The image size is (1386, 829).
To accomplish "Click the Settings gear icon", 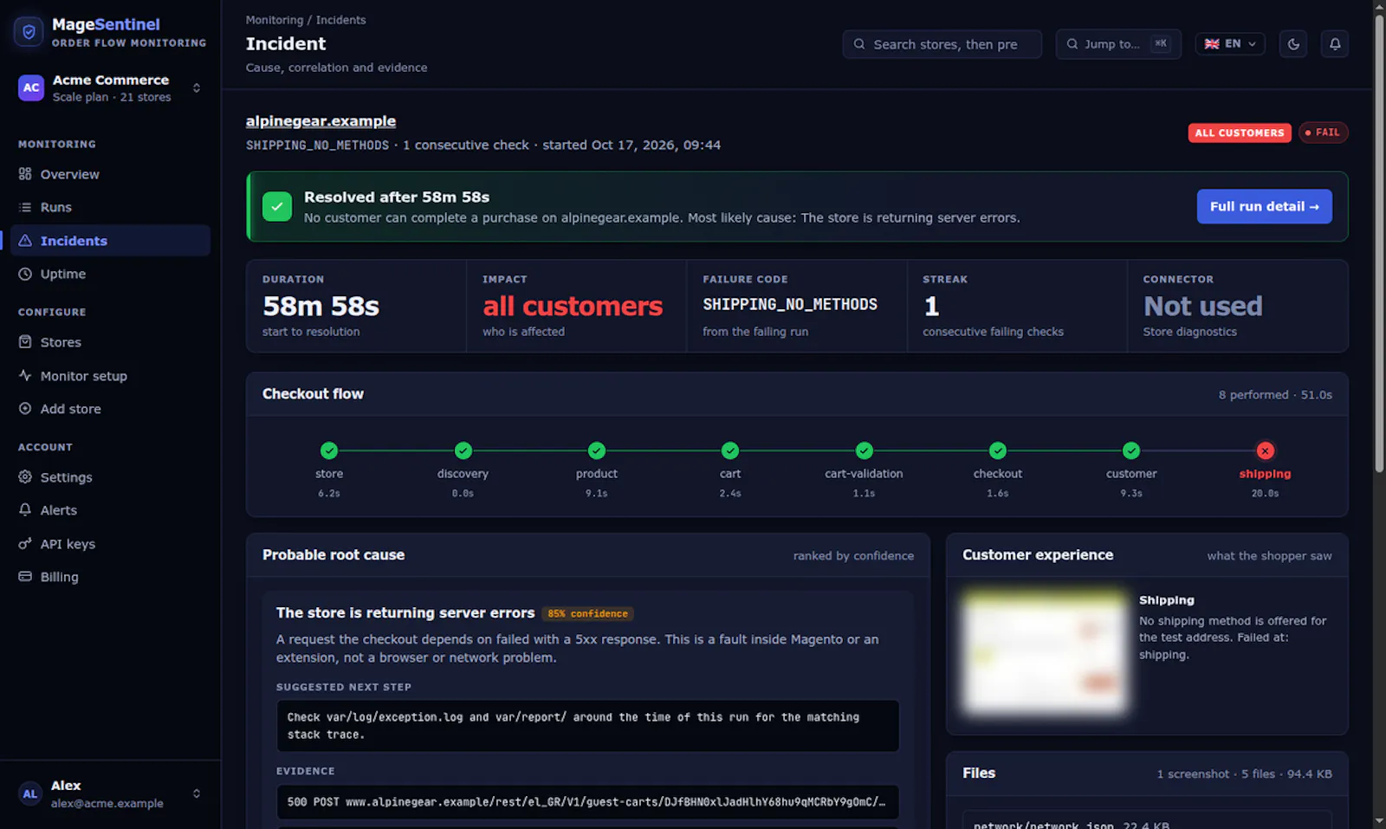I will 25,477.
